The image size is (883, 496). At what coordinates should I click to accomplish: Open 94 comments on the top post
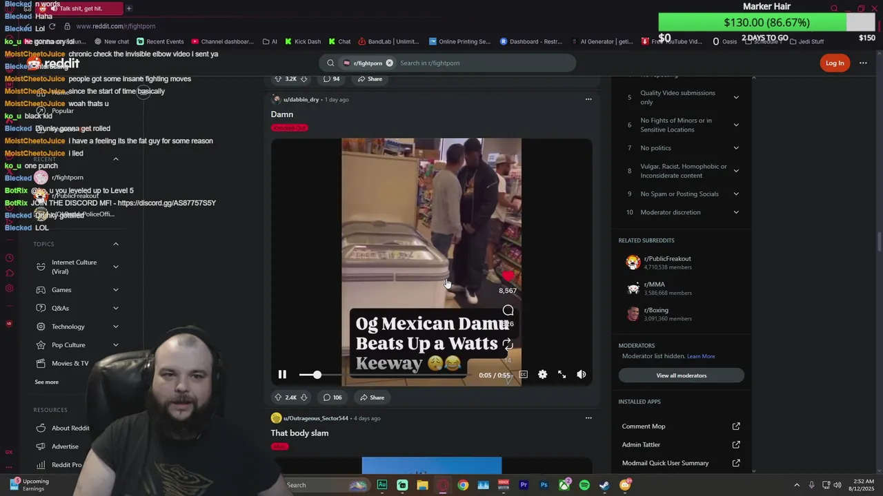tap(332, 79)
